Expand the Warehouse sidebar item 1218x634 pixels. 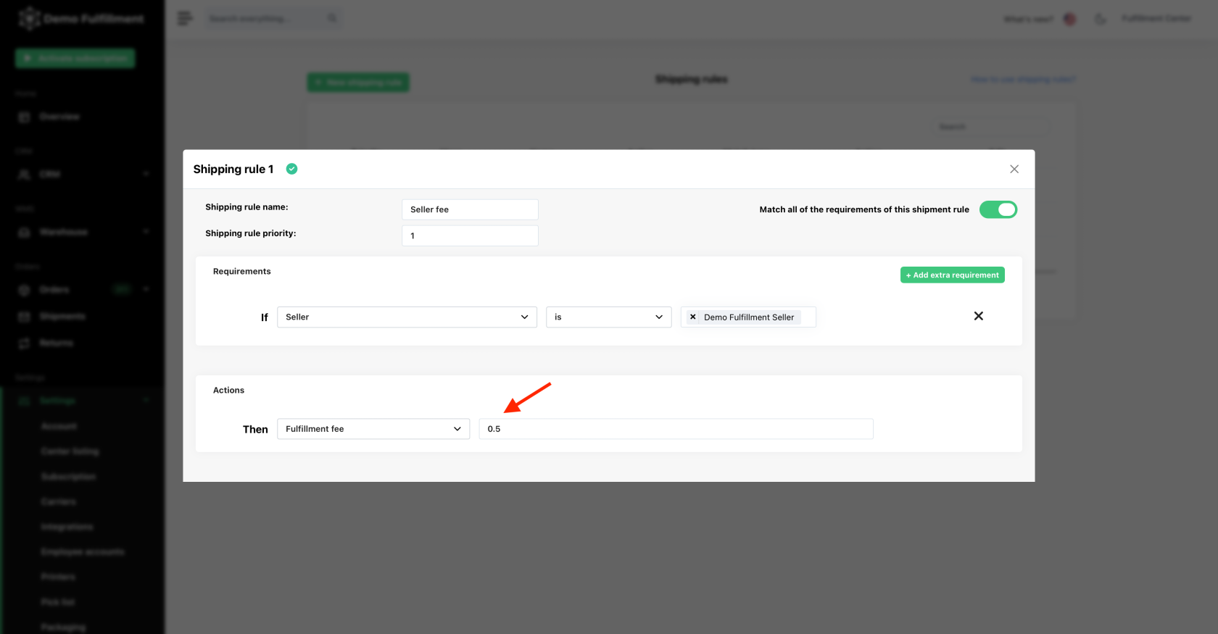pos(83,232)
